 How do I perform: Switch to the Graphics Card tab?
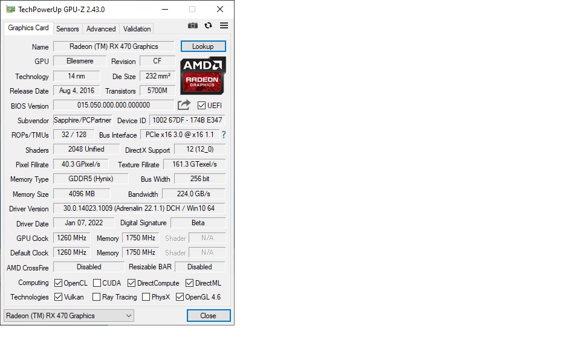point(28,28)
